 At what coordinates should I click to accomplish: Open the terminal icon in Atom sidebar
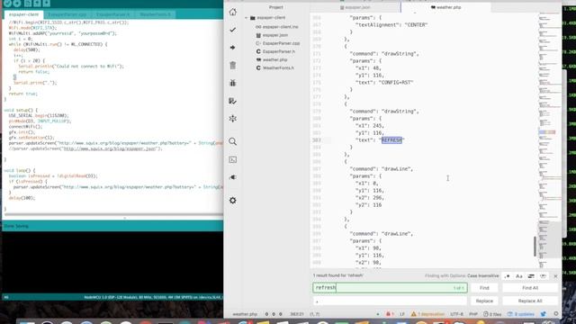pos(232,160)
